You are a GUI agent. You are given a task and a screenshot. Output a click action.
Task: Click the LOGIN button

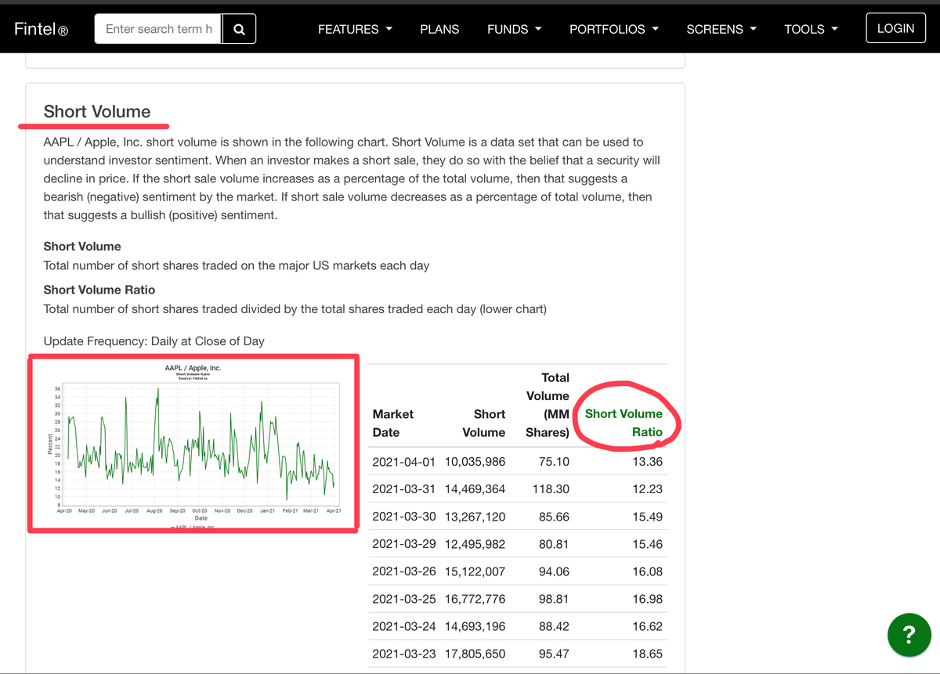pos(896,28)
